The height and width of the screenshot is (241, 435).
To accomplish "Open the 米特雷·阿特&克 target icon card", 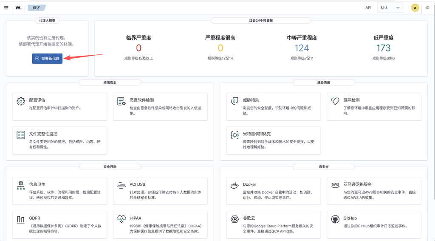I will (x=273, y=141).
